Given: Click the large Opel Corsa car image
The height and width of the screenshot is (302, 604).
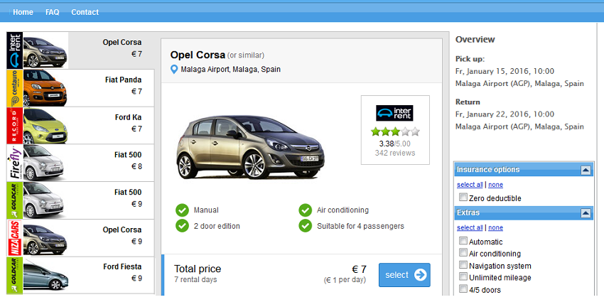Looking at the screenshot, I should click(250, 146).
